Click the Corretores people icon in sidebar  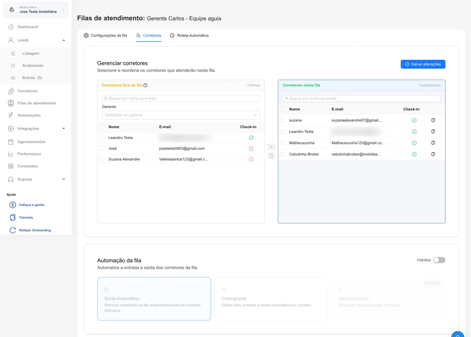(x=11, y=91)
